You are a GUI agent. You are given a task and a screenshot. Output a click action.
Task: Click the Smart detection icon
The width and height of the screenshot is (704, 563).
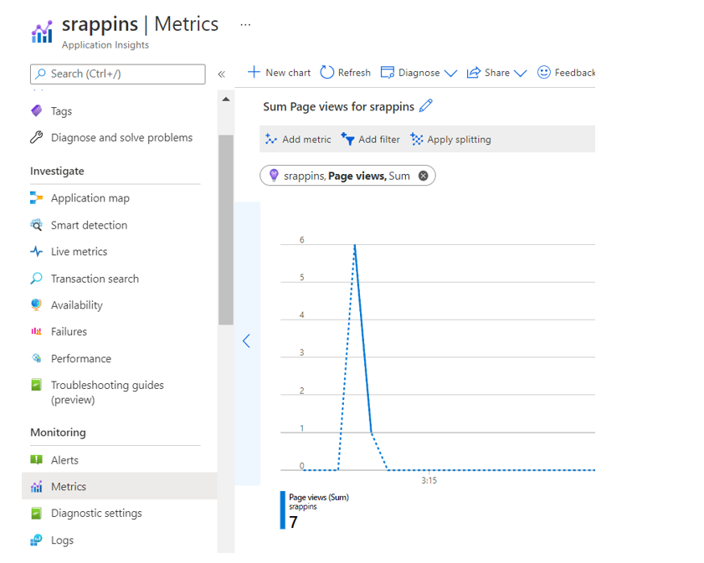click(x=36, y=224)
